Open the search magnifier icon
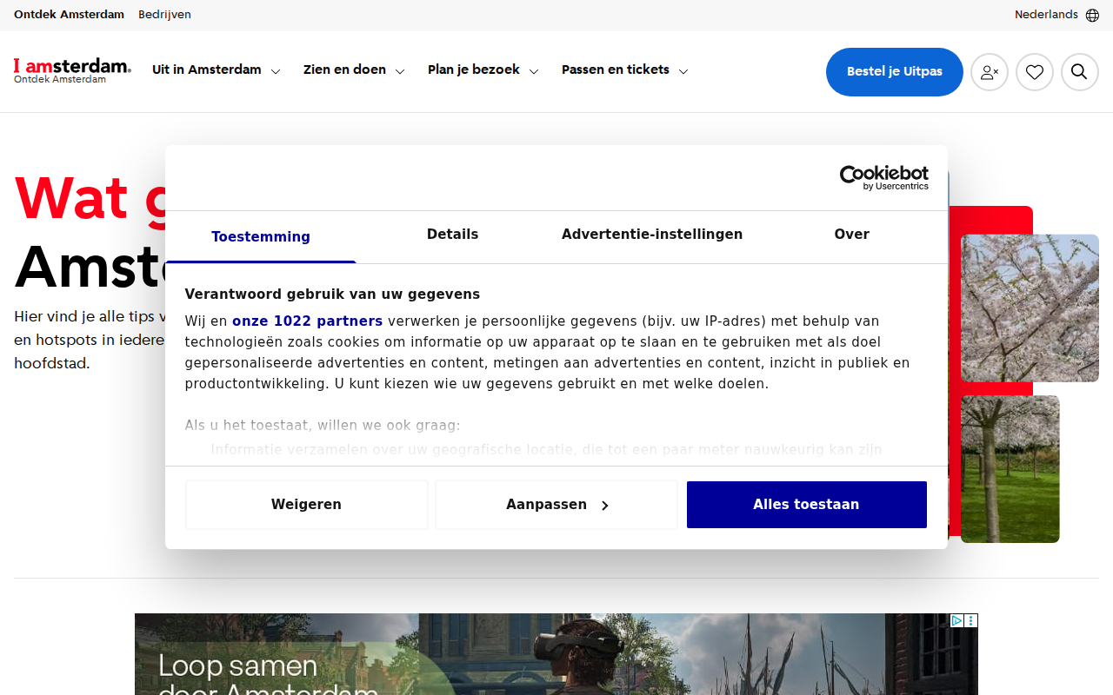The image size is (1113, 695). [1080, 72]
